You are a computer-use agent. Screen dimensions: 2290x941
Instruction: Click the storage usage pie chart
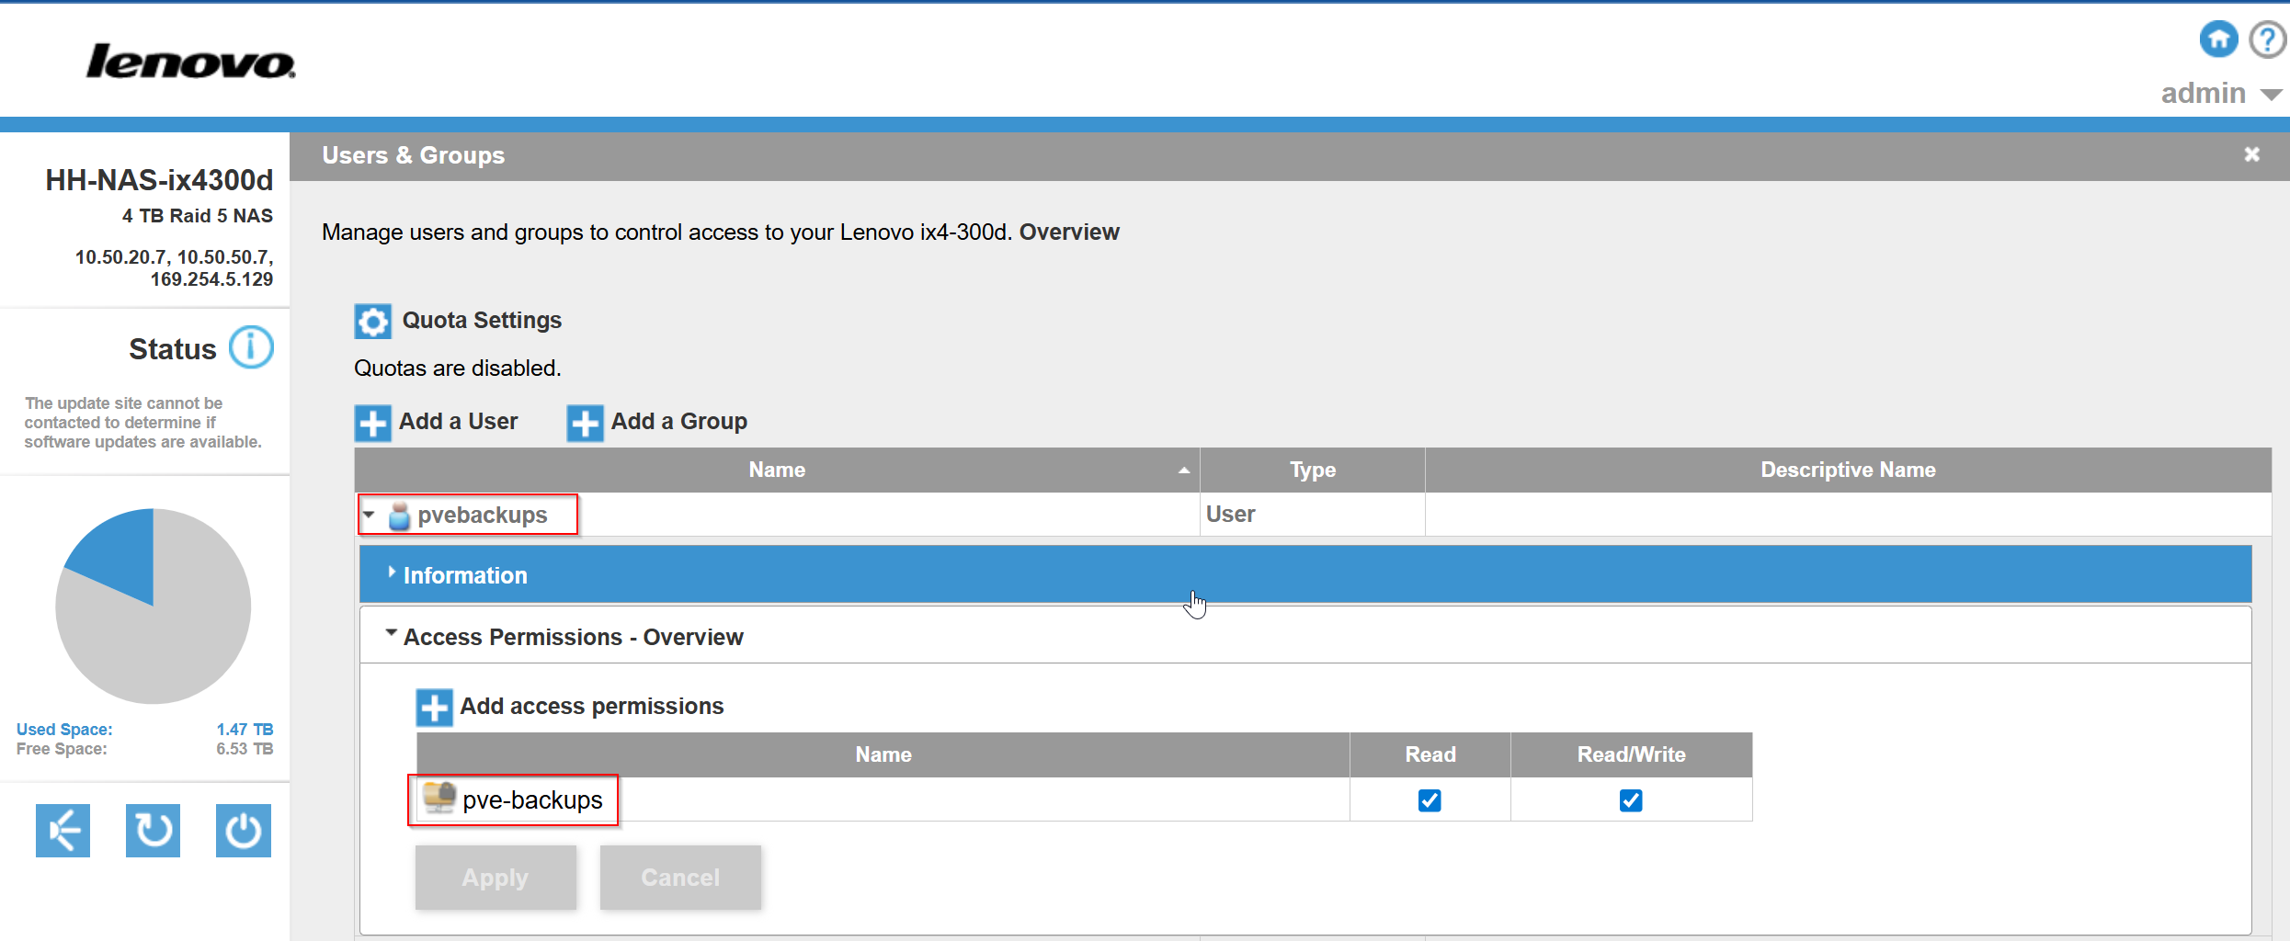(x=154, y=607)
